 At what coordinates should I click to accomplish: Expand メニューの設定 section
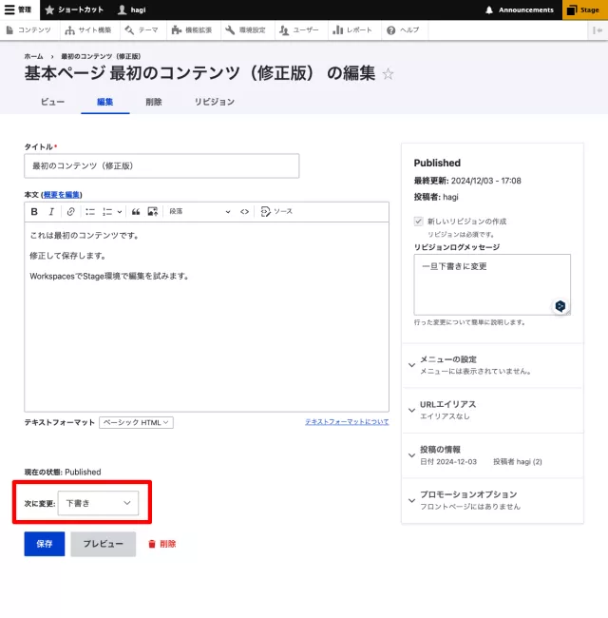(493, 365)
